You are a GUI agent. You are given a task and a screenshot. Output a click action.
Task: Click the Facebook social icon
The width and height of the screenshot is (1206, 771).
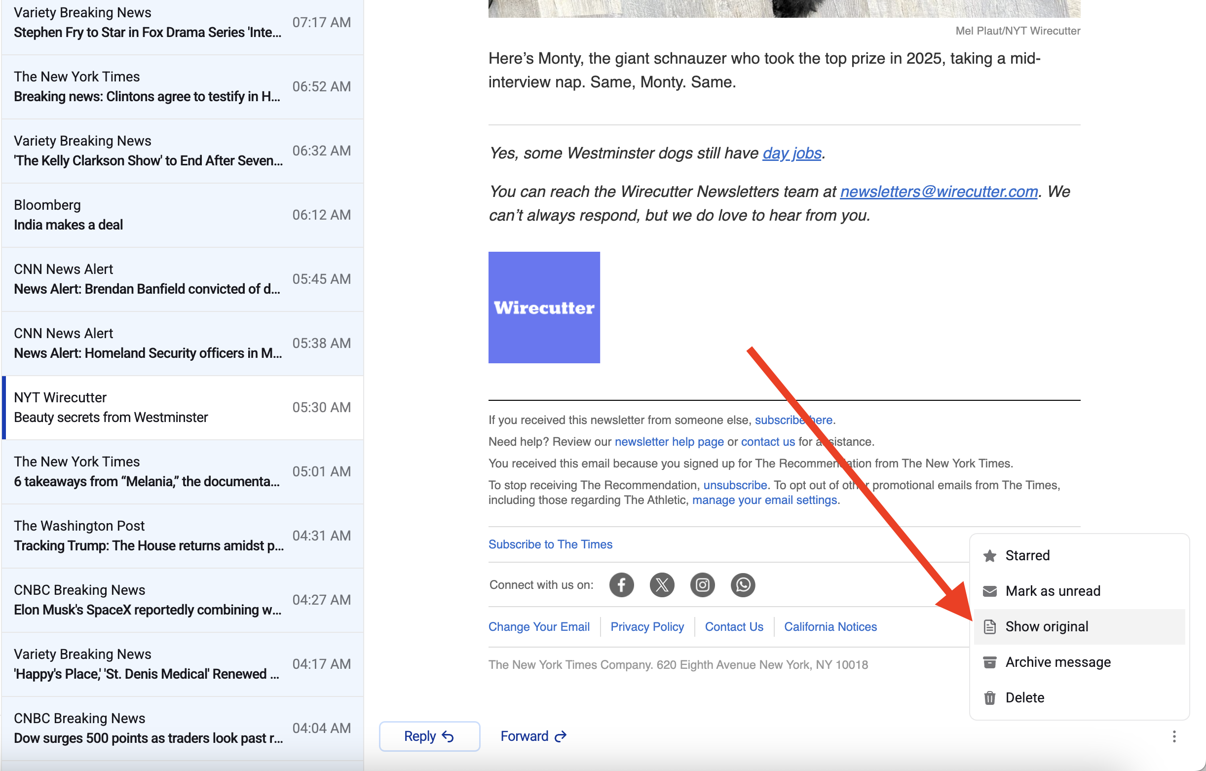(x=621, y=584)
